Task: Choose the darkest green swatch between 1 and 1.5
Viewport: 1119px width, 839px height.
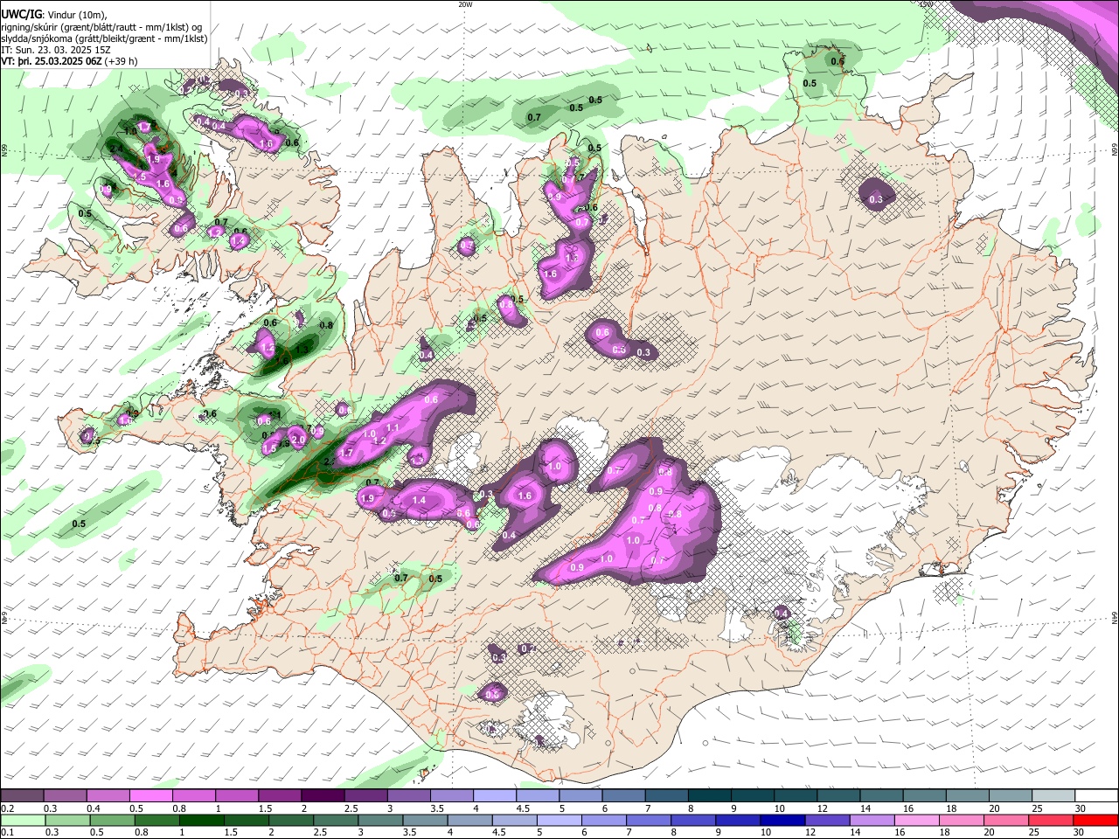Action: [x=202, y=821]
